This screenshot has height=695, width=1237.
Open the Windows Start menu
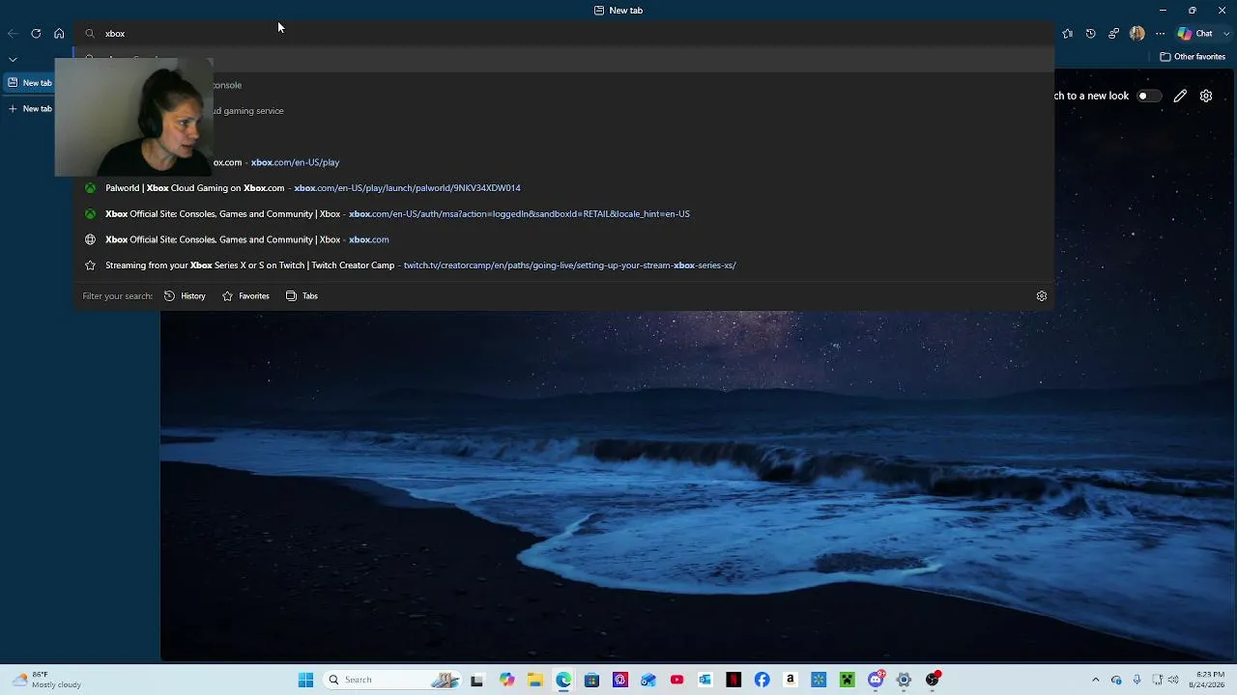(305, 680)
